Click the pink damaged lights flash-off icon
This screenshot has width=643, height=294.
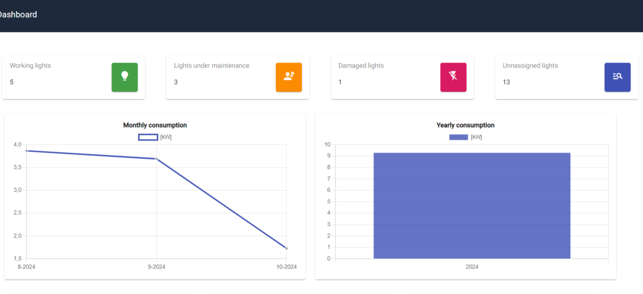click(x=453, y=77)
